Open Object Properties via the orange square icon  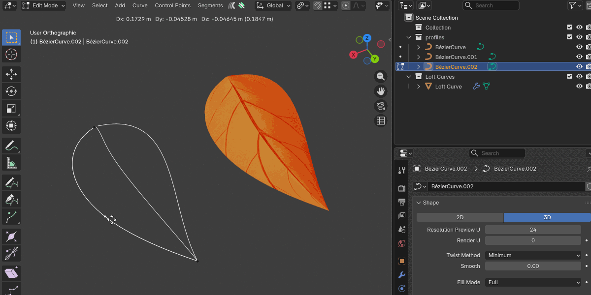(x=401, y=262)
